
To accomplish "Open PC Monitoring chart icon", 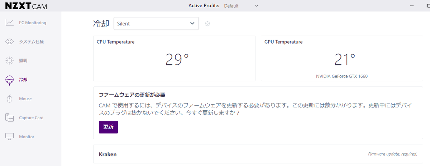I will tap(10, 23).
